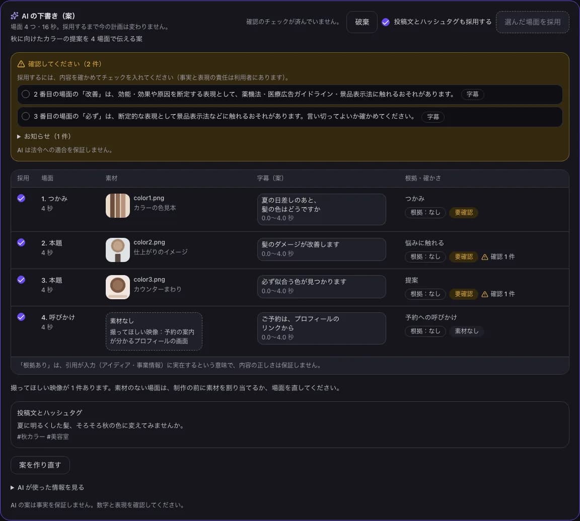Click the 採用 column header
The image size is (580, 521).
[23, 178]
